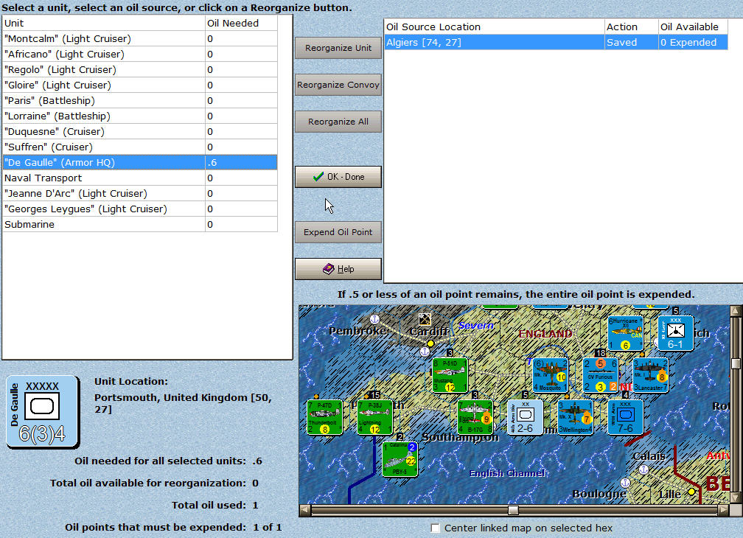This screenshot has height=538, width=743.
Task: Select the Hurricane XII CAN air unit
Action: (x=626, y=333)
